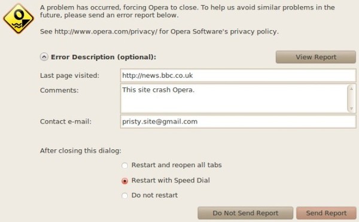Select Restart with Speed Dial option
The image size is (359, 222).
125,181
